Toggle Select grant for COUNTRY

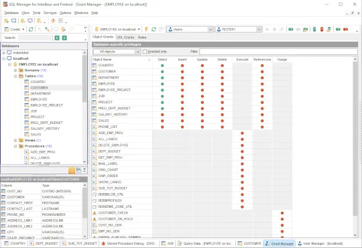(x=162, y=66)
